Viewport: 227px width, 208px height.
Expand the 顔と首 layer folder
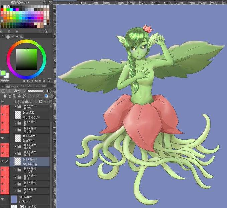point(15,147)
